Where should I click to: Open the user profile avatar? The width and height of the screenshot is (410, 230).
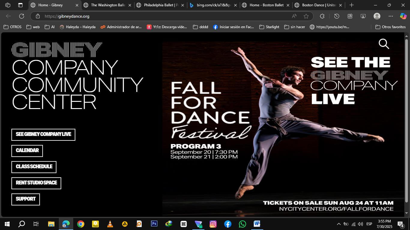point(377,16)
